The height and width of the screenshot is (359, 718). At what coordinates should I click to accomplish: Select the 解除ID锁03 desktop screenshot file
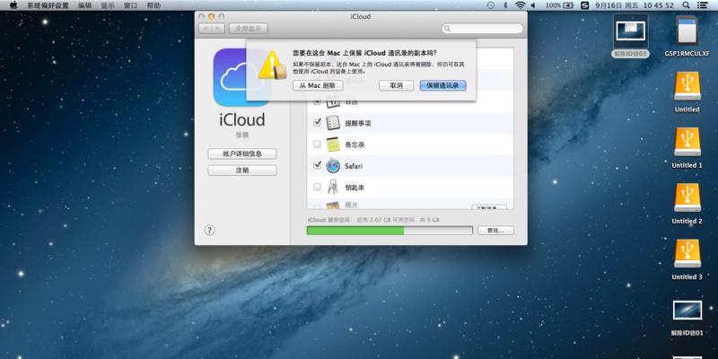pos(631,36)
